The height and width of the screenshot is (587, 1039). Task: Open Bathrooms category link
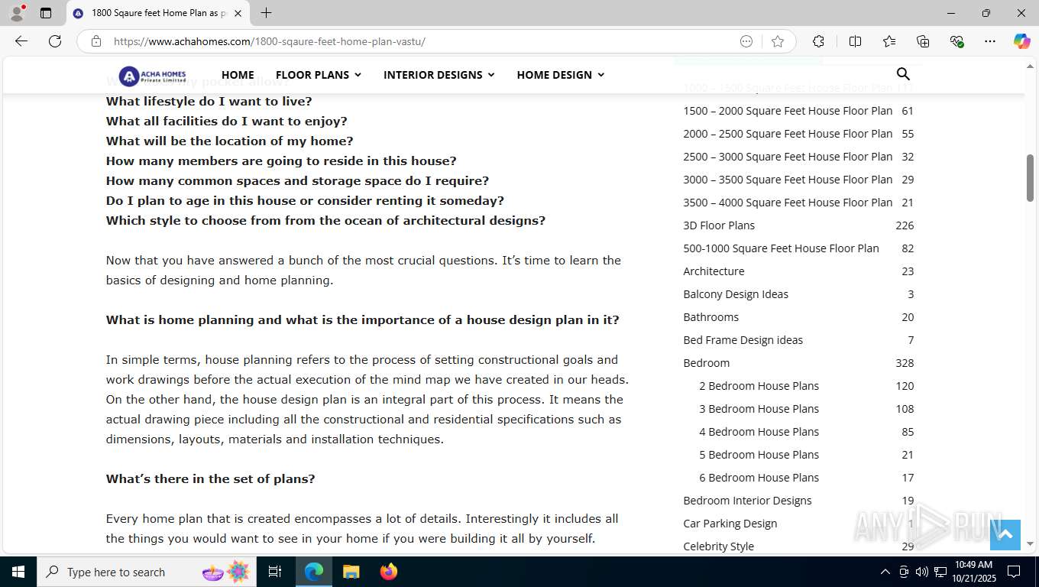tap(710, 317)
